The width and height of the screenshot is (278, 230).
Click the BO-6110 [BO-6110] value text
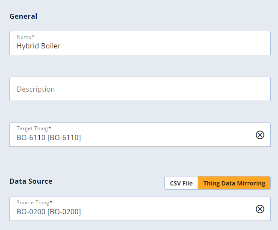pyautogui.click(x=49, y=137)
